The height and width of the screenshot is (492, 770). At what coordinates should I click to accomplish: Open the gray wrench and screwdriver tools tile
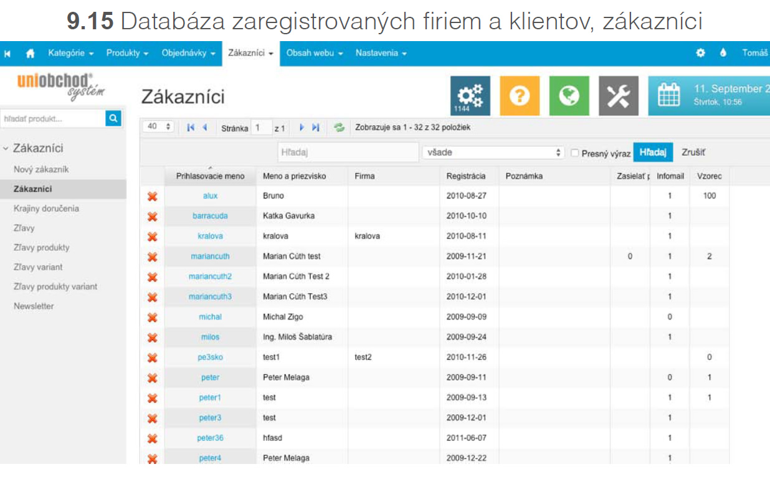tap(618, 96)
